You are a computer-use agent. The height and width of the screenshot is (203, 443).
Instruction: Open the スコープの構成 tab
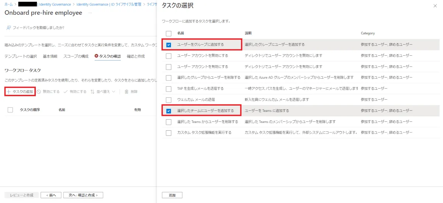point(76,56)
